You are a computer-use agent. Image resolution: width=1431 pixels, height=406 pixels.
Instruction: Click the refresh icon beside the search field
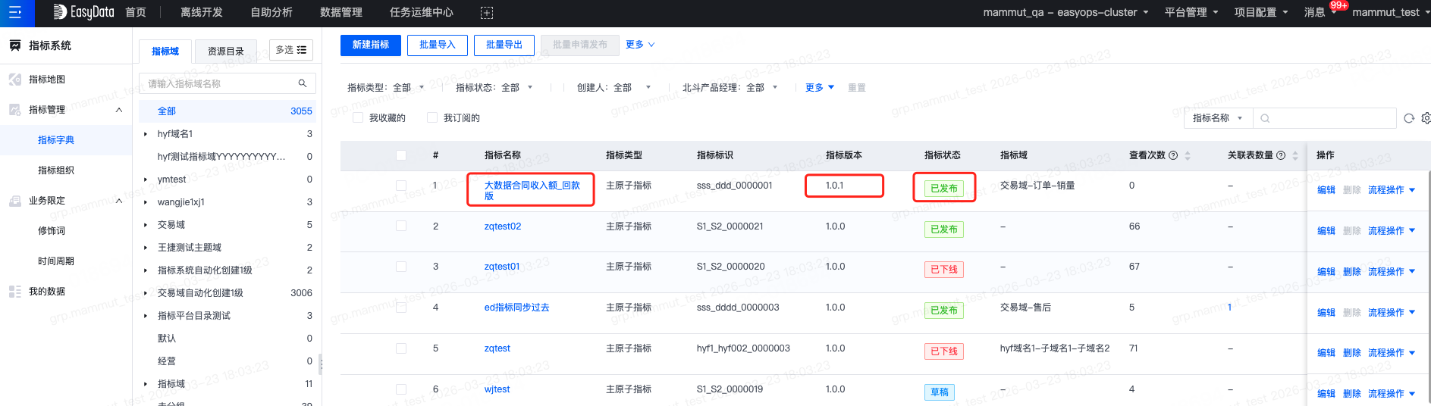pyautogui.click(x=1409, y=118)
